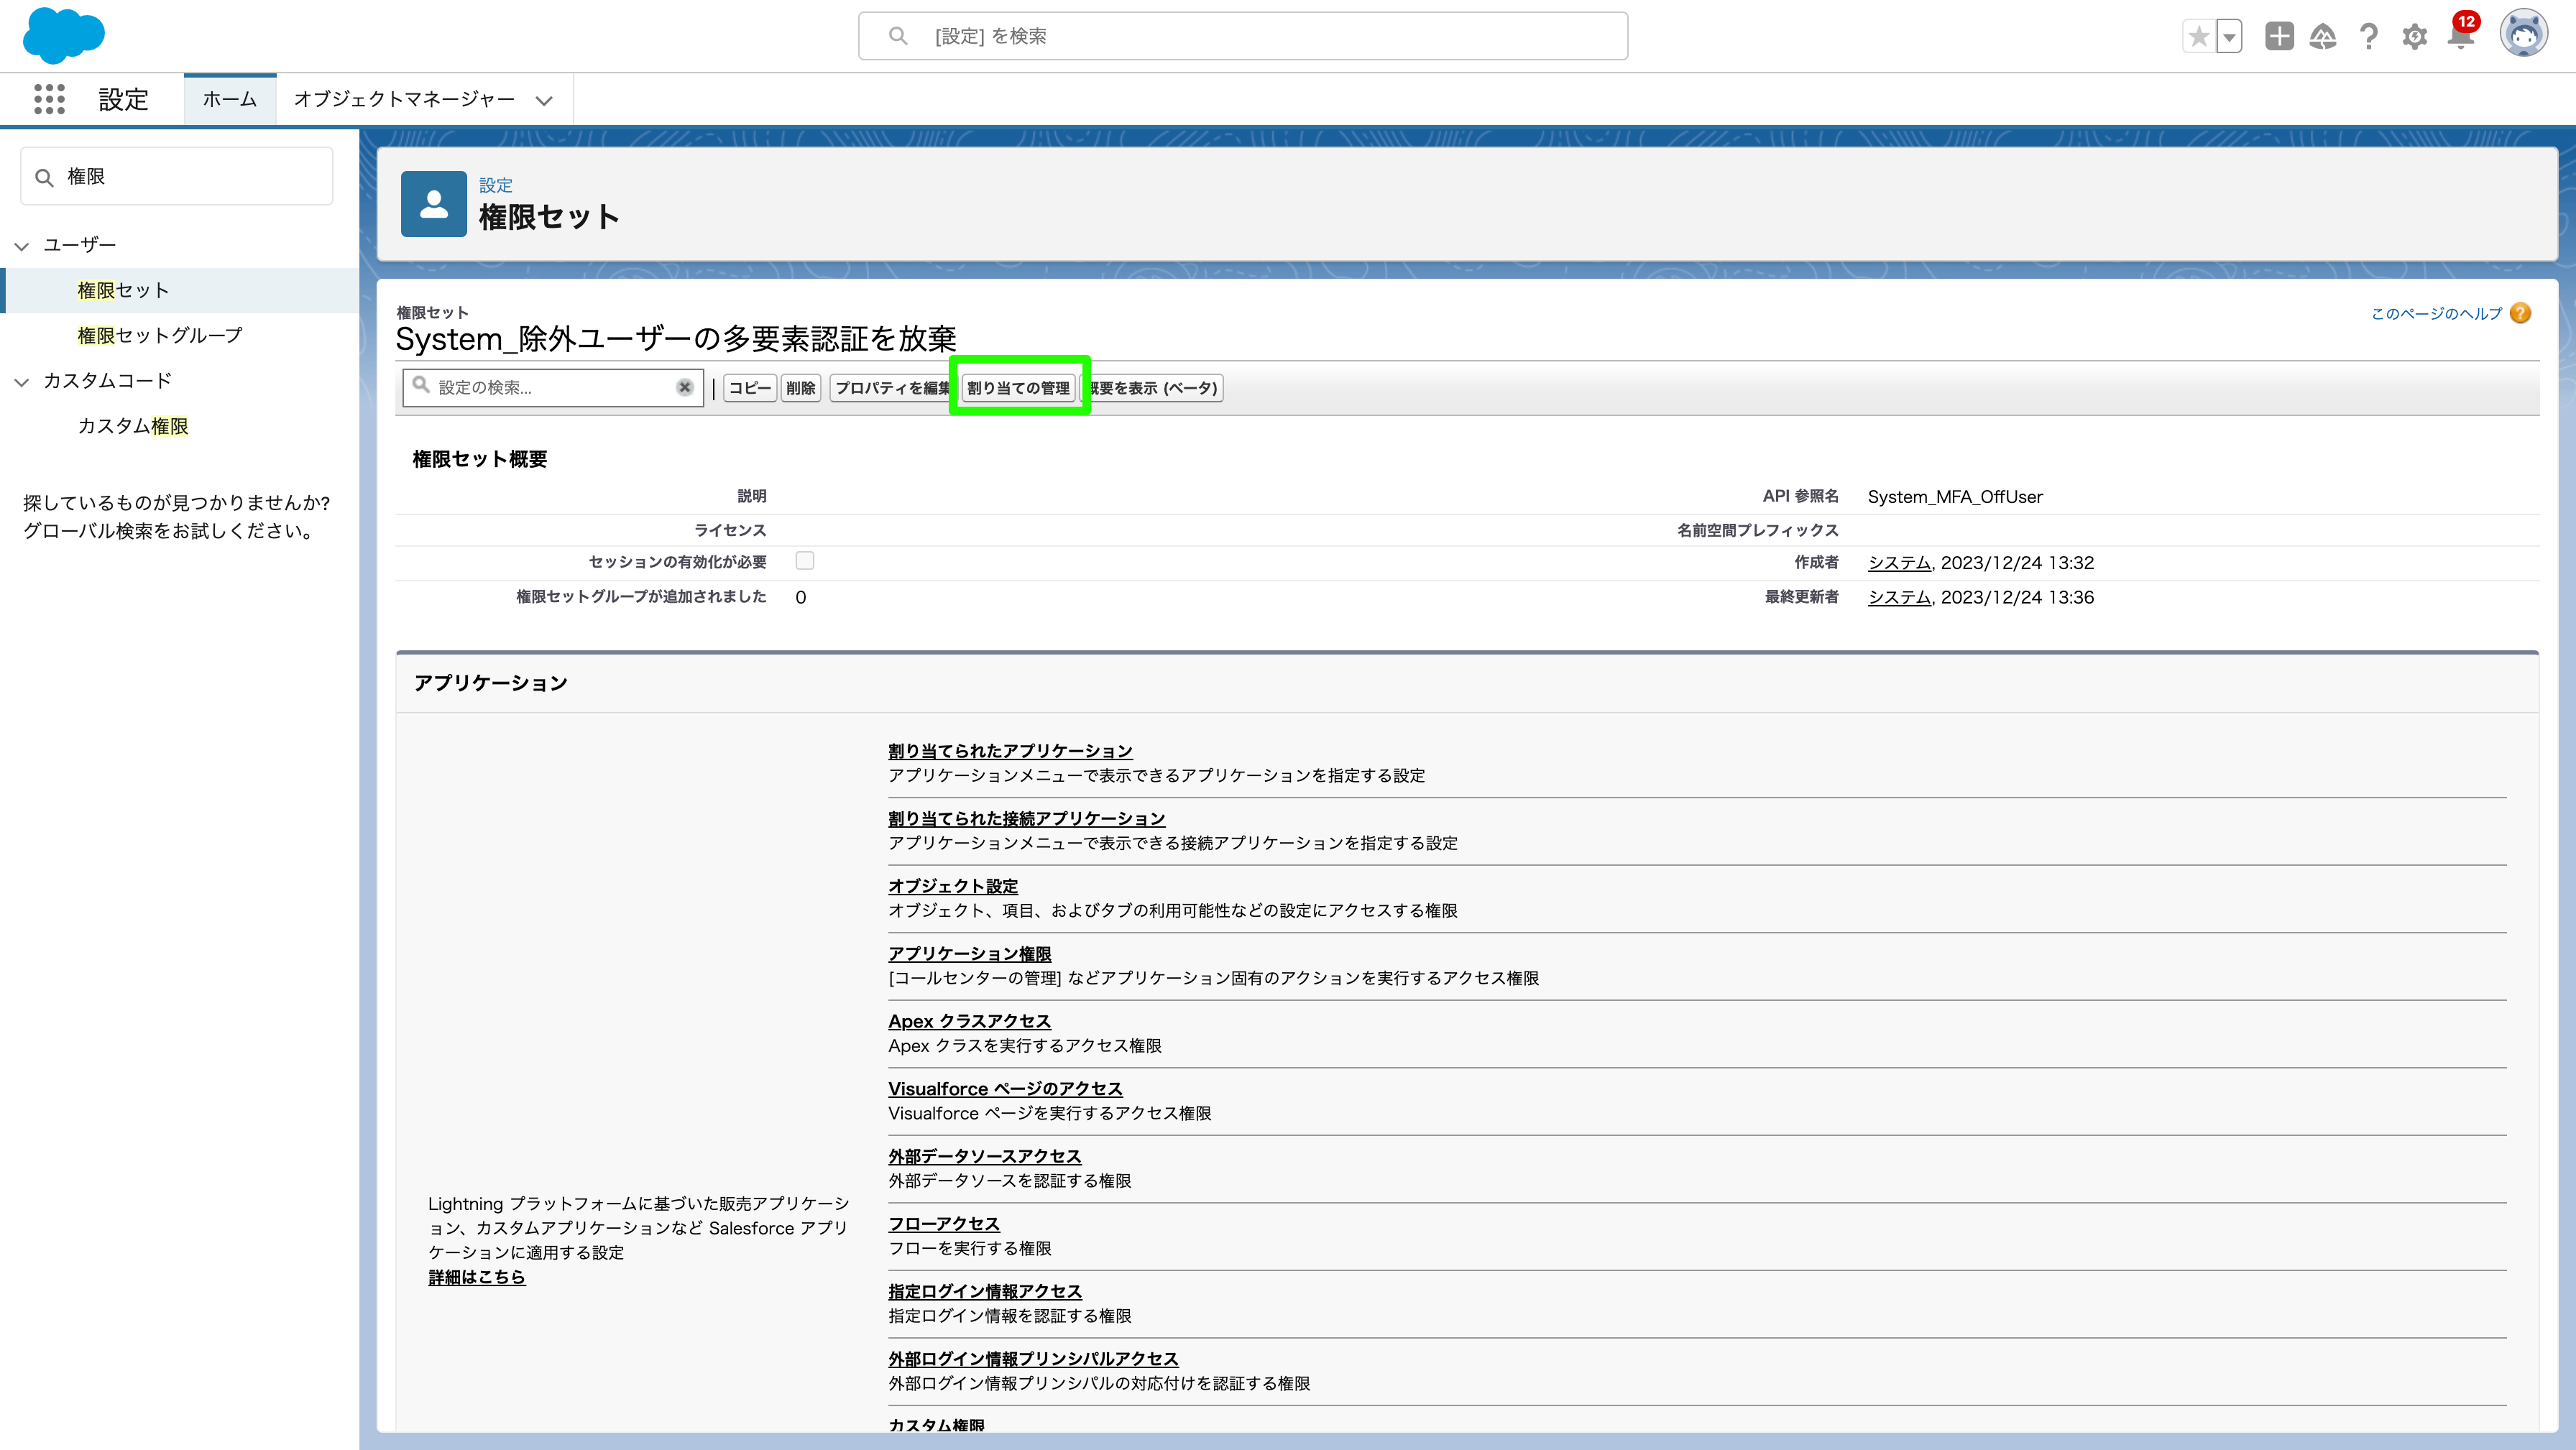Collapse the カスタムコード section

(x=21, y=381)
